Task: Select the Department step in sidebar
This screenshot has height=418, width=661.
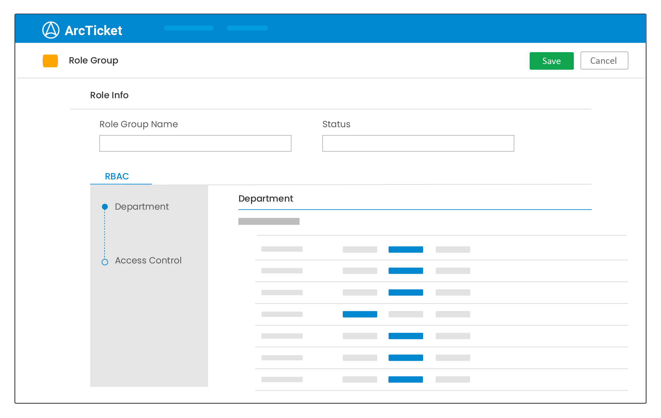Action: point(142,206)
